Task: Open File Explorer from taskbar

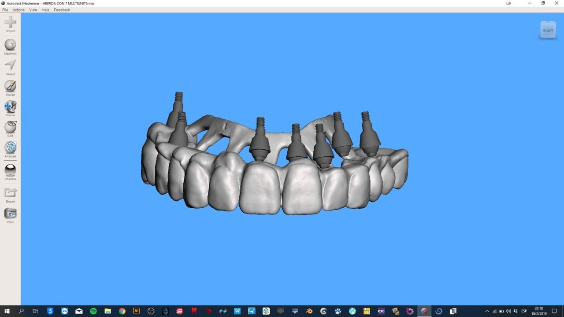Action: pyautogui.click(x=108, y=311)
